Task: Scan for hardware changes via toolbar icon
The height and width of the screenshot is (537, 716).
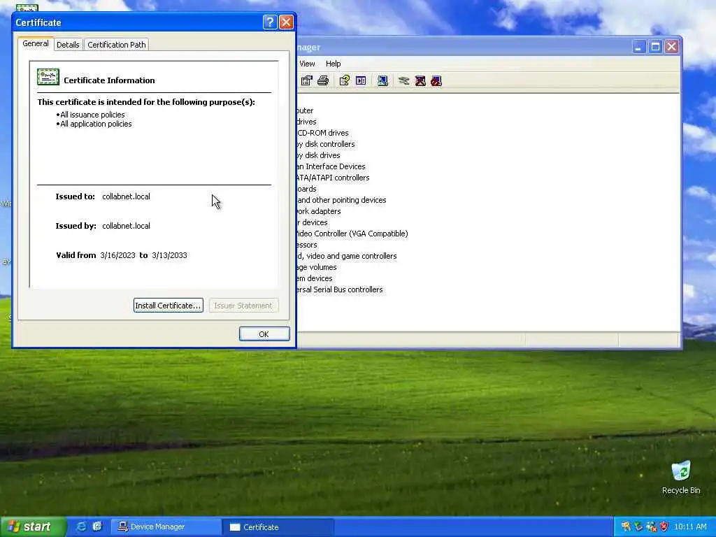Action: coord(382,81)
